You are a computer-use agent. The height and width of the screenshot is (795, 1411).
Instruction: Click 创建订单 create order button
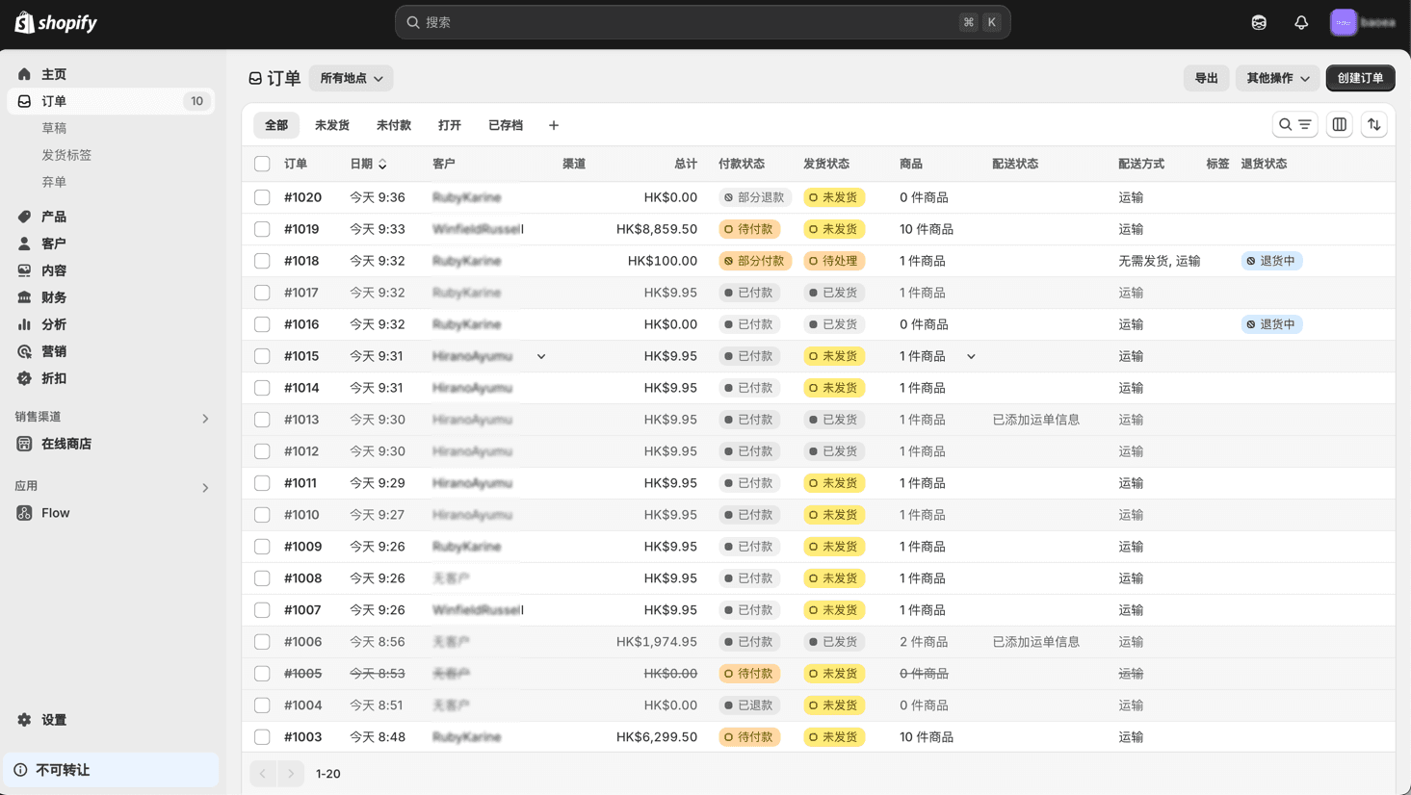tap(1360, 78)
